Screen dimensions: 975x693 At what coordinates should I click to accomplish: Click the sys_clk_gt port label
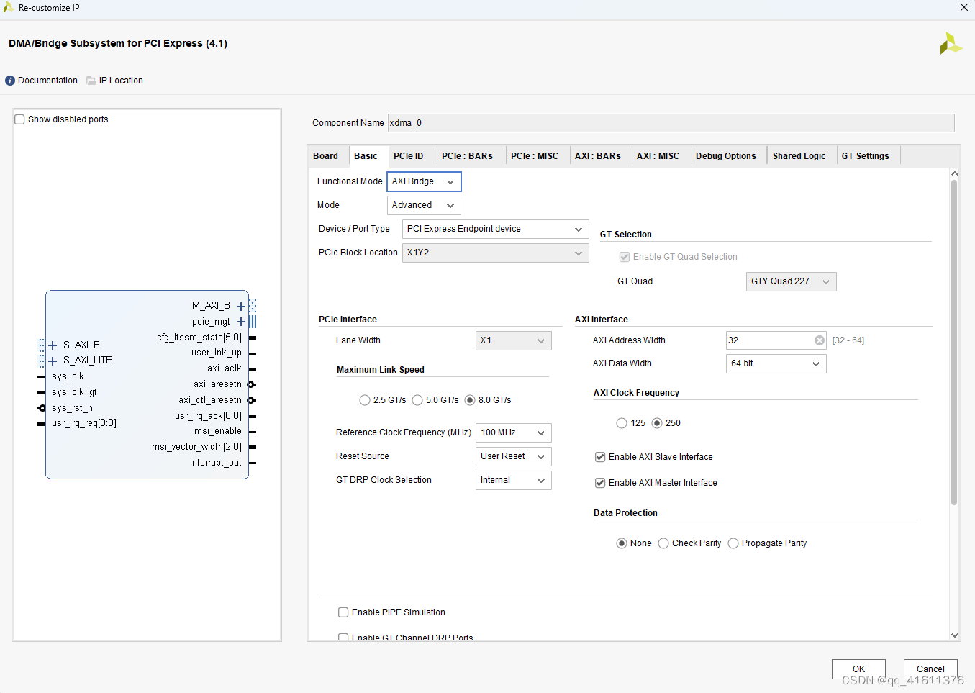click(x=74, y=392)
